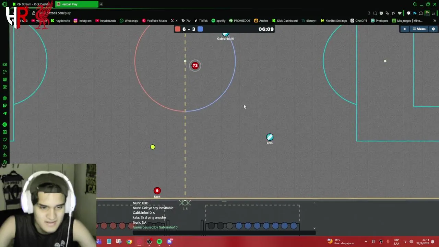Open the KickBot Settings bookmark
The height and width of the screenshot is (247, 439).
[334, 21]
